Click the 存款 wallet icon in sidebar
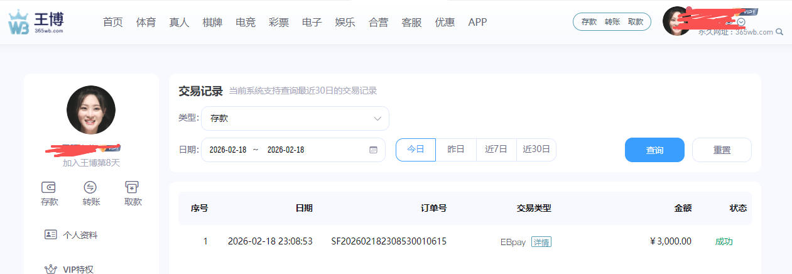This screenshot has width=792, height=274. click(49, 187)
